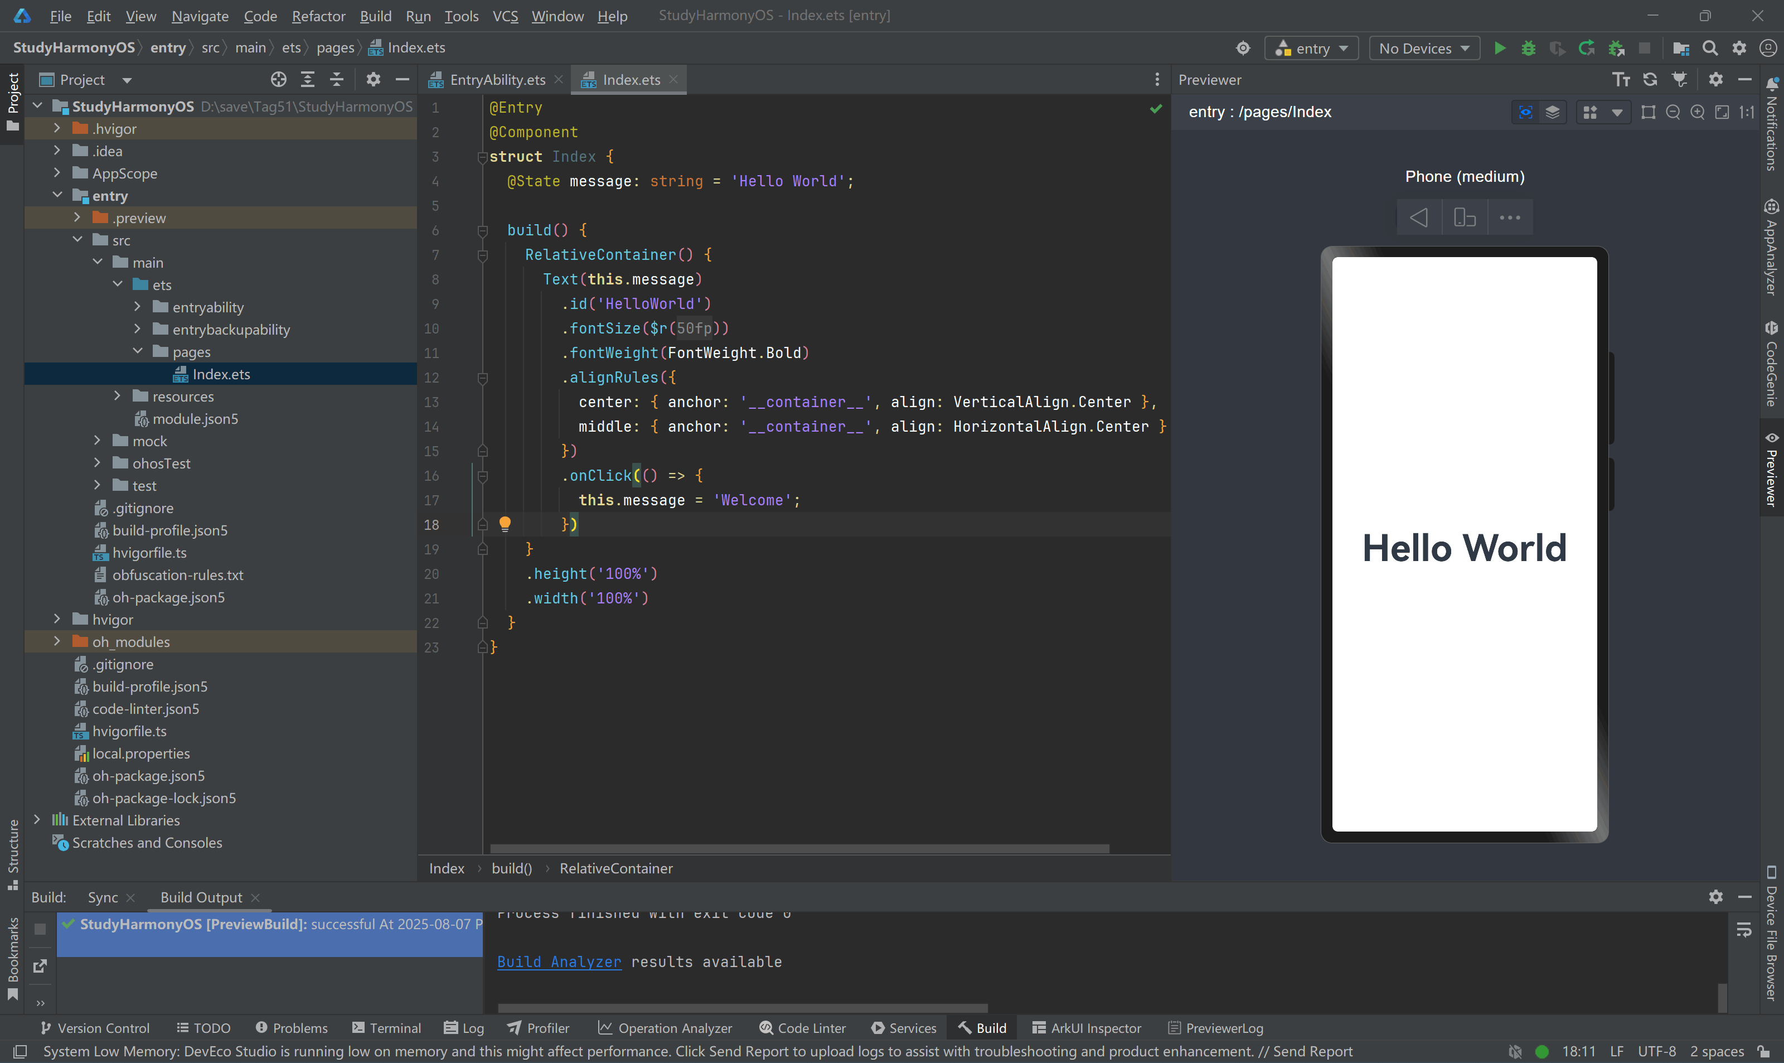Click the previewer back triangle button
This screenshot has height=1063, width=1784.
click(1418, 217)
